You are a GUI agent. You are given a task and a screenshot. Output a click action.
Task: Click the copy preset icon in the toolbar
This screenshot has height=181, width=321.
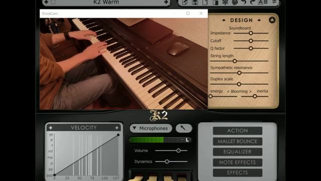point(205,2)
